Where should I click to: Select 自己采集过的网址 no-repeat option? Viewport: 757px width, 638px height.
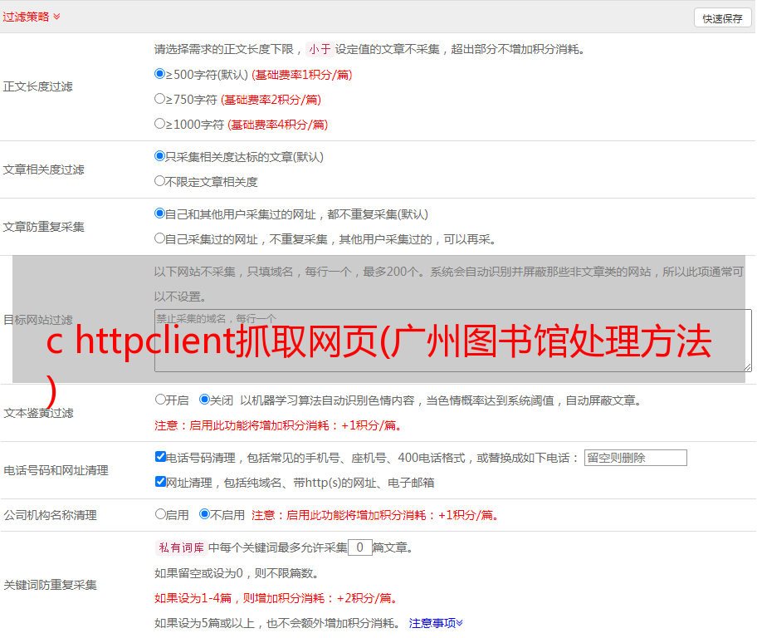coord(160,238)
